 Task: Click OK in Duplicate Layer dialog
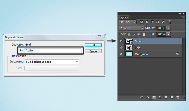pos(93,45)
